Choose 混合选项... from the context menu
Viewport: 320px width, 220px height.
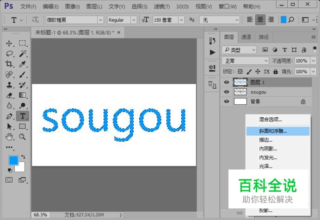[x=278, y=119]
